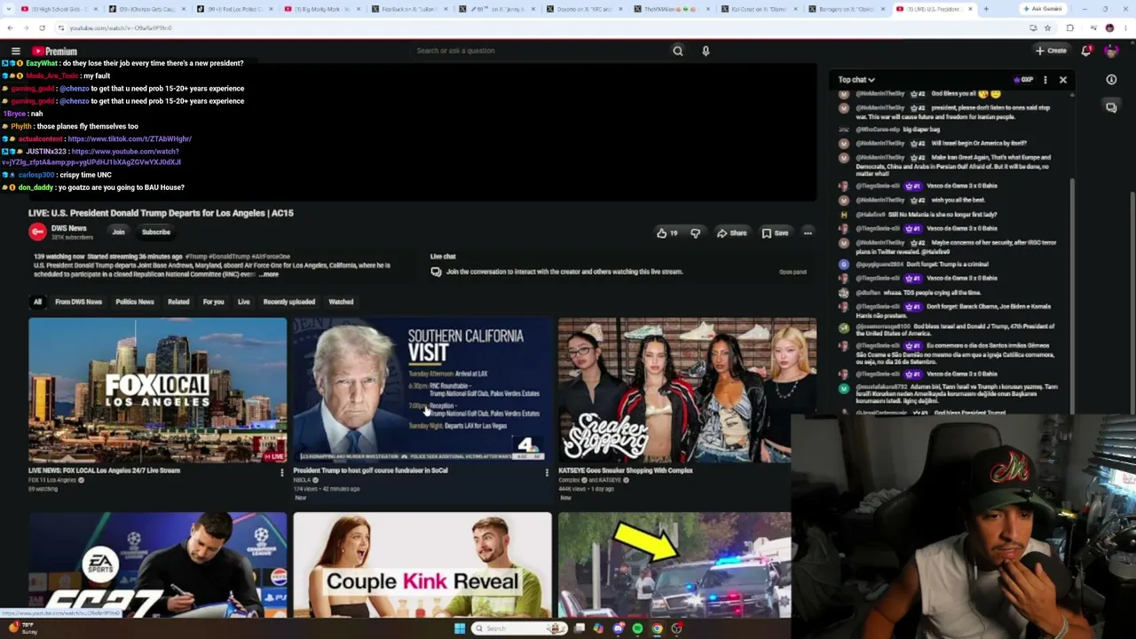Screen dimensions: 1136x639
Task: Open the DWS News channel name
Action: click(68, 228)
